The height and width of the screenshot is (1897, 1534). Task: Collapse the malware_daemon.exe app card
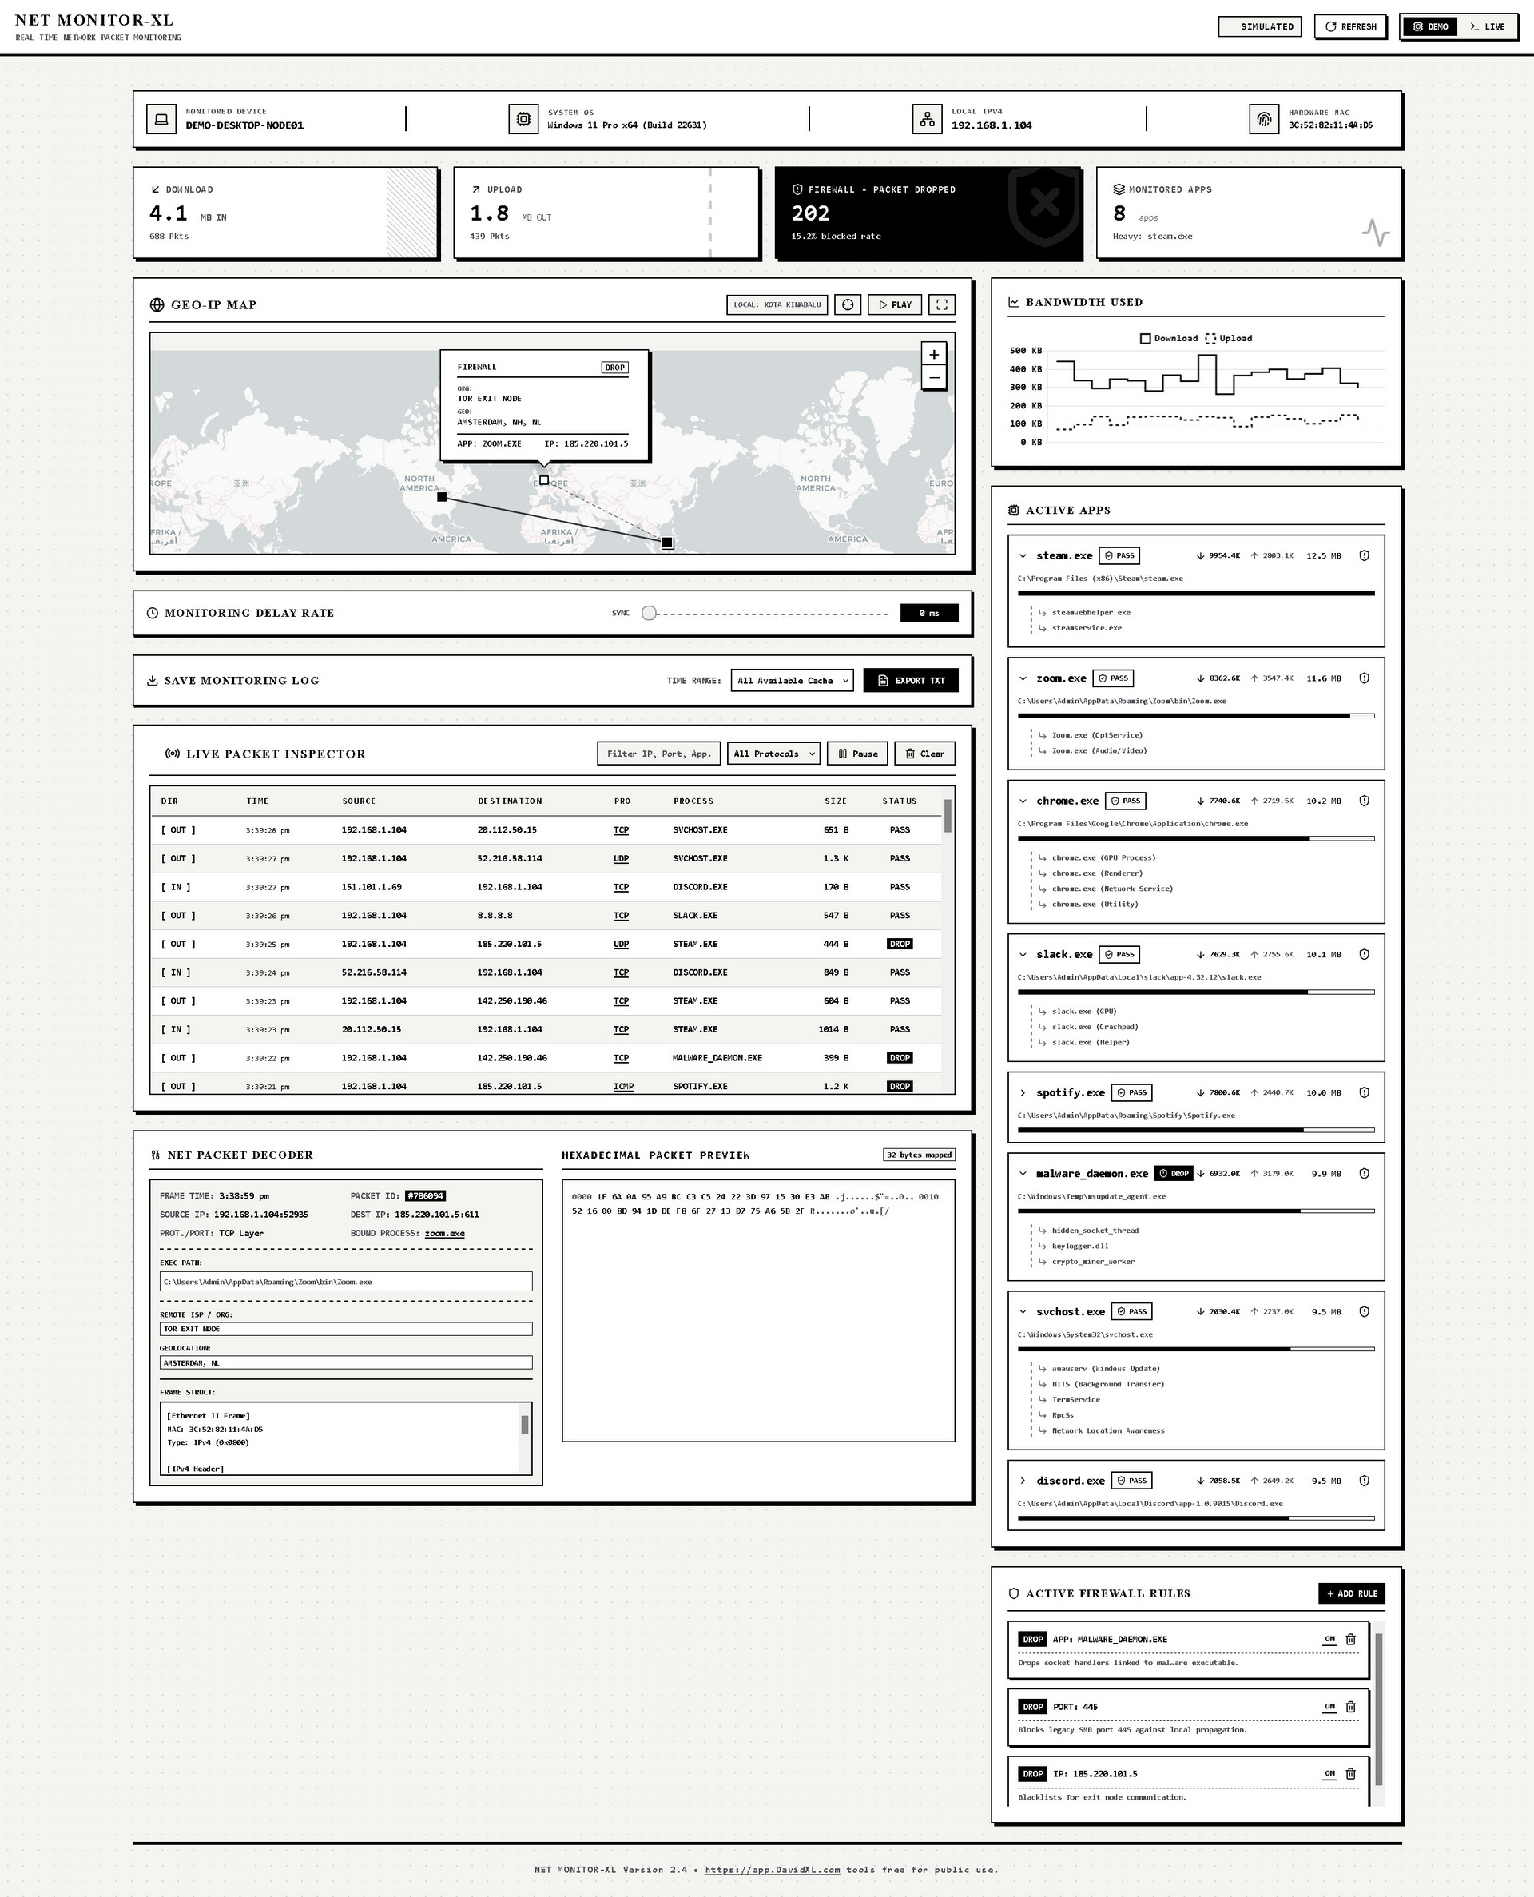pos(1023,1173)
